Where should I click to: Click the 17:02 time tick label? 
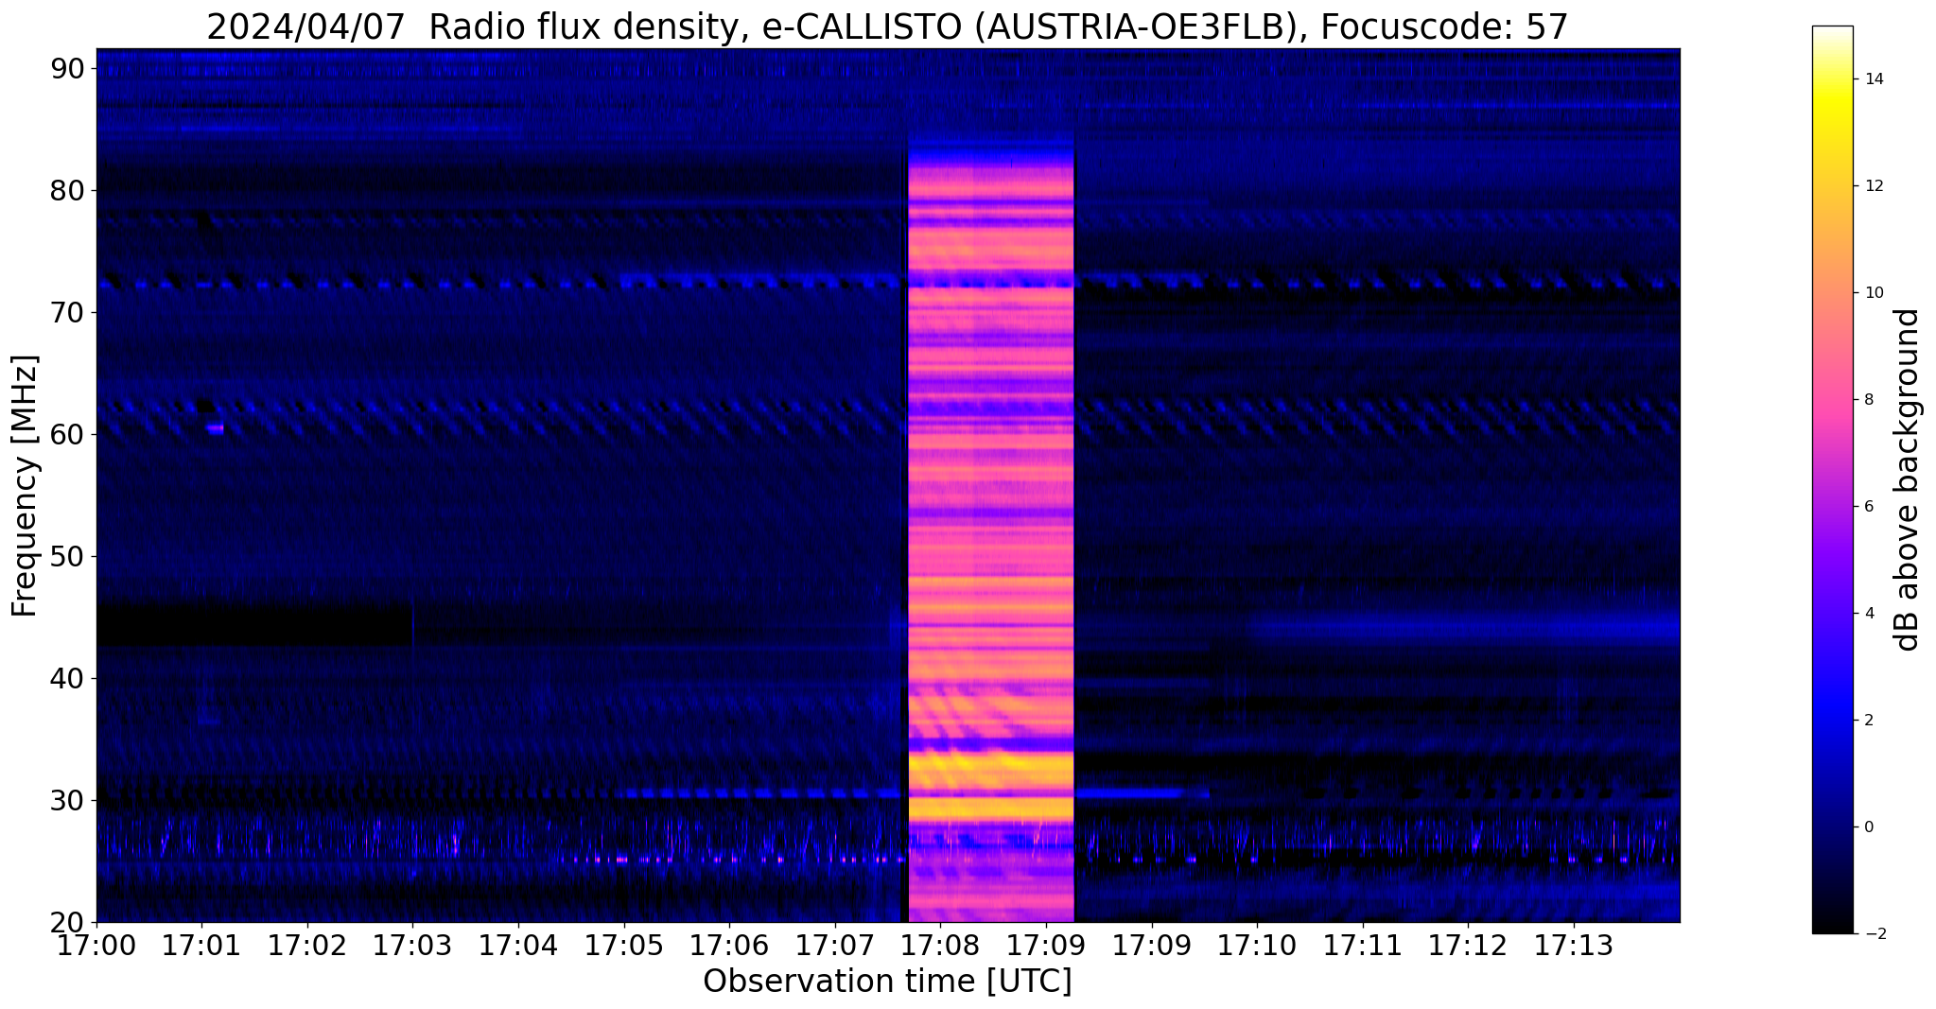[x=306, y=947]
